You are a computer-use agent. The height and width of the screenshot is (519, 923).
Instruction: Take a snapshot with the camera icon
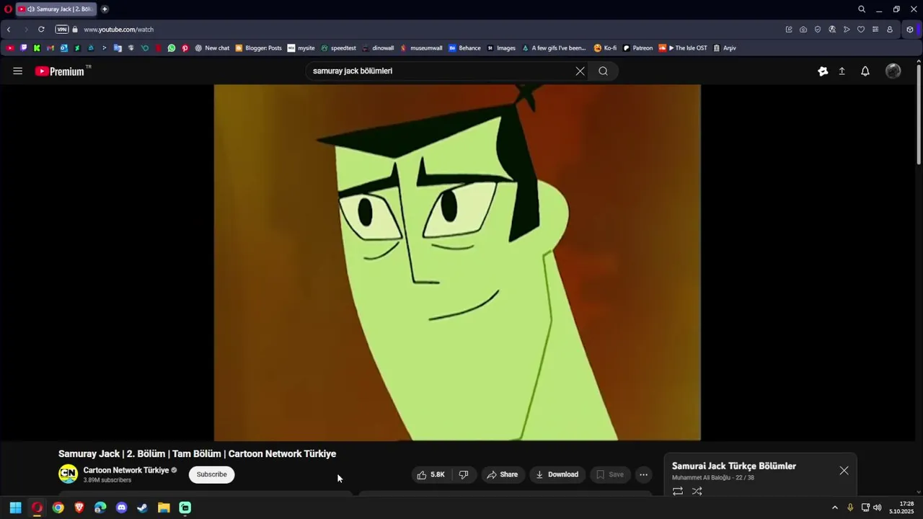click(803, 30)
